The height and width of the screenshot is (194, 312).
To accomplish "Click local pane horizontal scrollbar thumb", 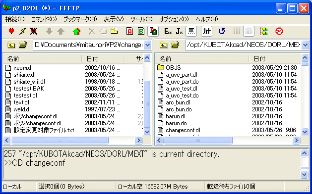I will click(60, 141).
